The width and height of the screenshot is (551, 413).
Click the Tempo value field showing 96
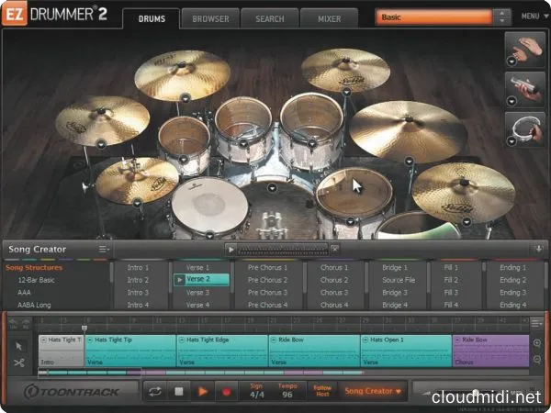(286, 396)
